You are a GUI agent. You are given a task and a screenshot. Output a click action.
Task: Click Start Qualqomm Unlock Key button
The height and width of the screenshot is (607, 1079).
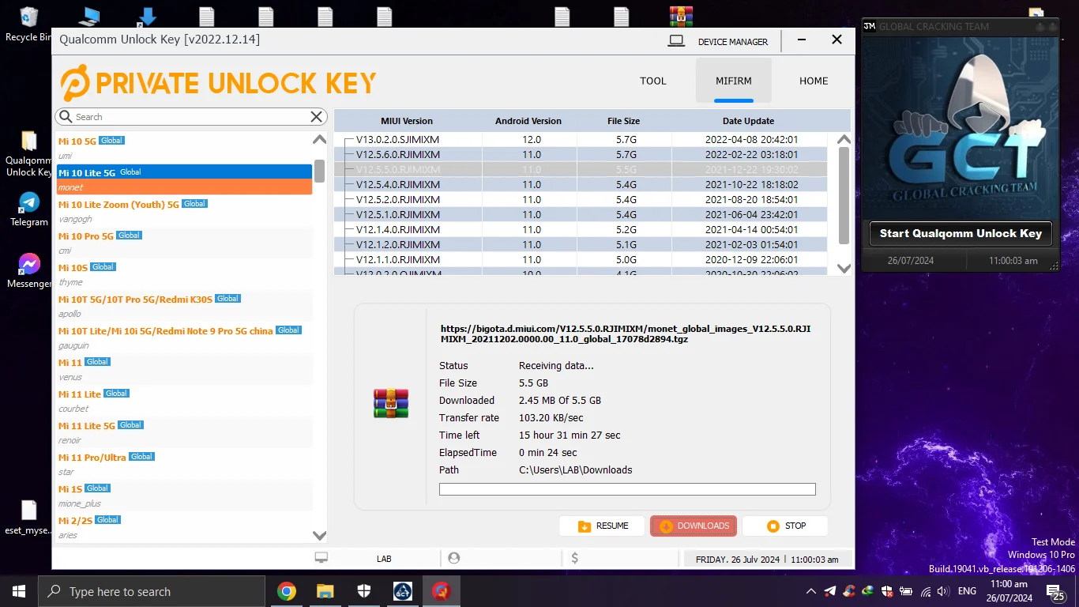click(x=961, y=233)
